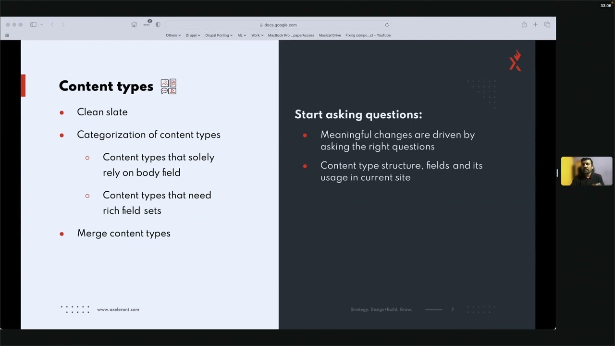Open the Share icon in Safari toolbar
615x346 pixels.
click(x=524, y=25)
